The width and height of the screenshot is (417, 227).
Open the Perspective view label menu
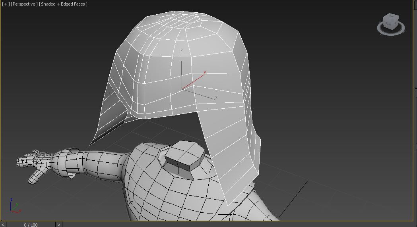(x=24, y=4)
